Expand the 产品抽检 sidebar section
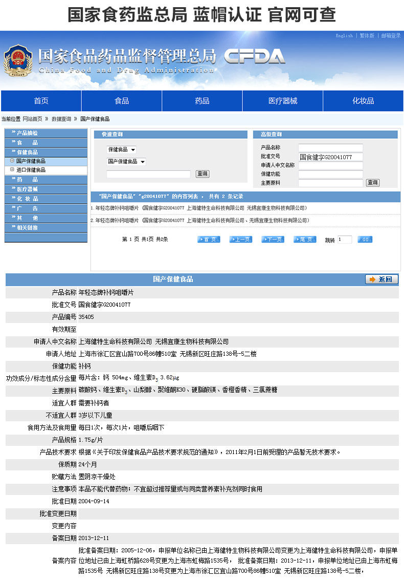Screen dimensions: 404x581 [46, 133]
